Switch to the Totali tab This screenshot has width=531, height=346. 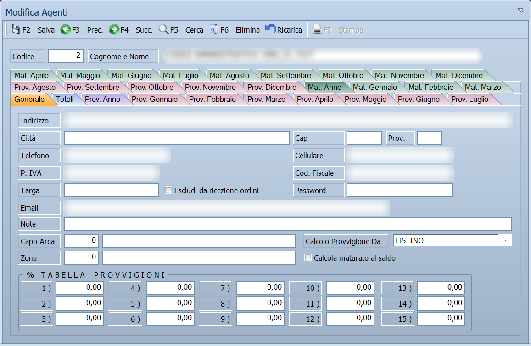65,99
